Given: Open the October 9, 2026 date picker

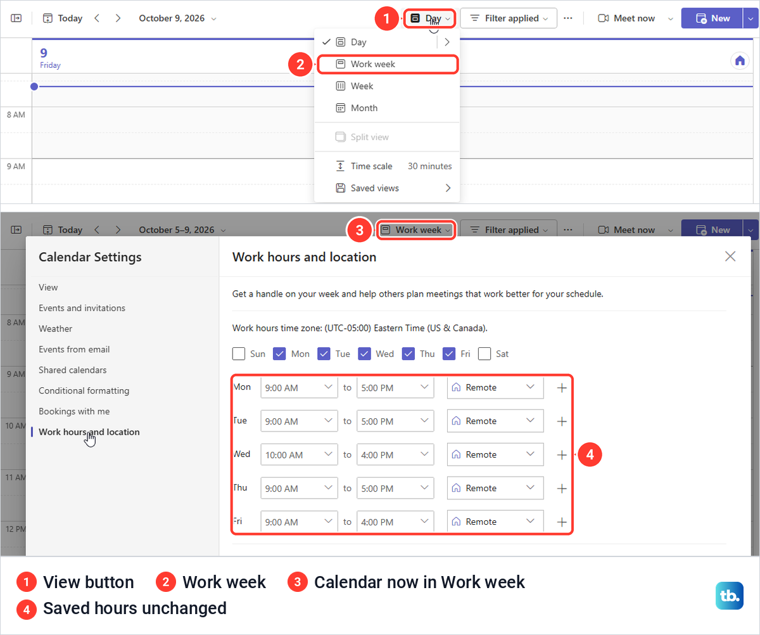Looking at the screenshot, I should (x=177, y=18).
